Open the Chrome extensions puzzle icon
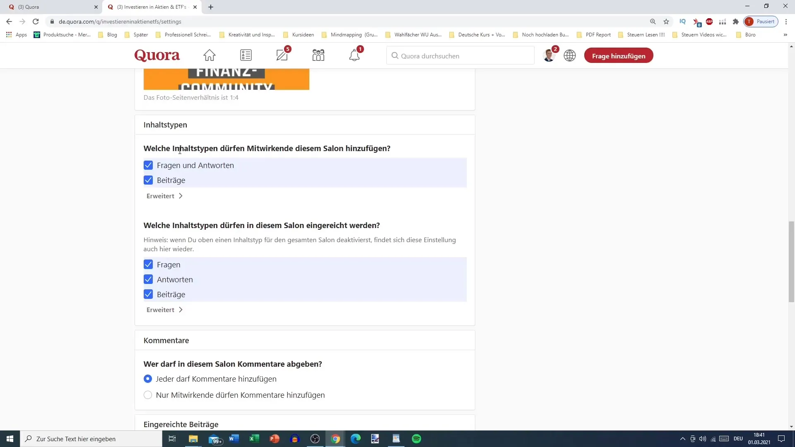Screen dimensions: 795x447 coord(736,22)
